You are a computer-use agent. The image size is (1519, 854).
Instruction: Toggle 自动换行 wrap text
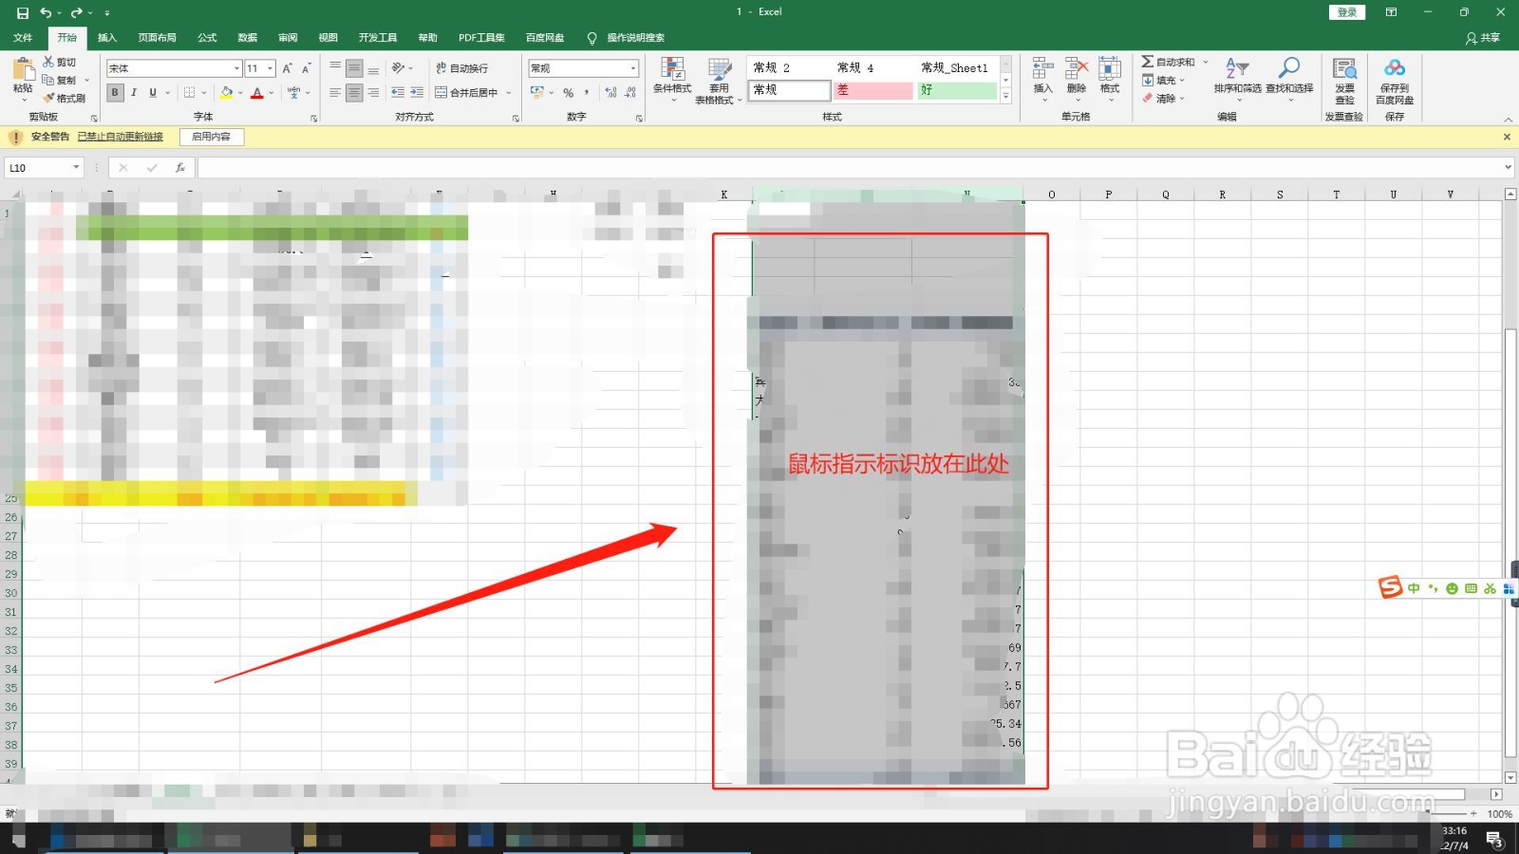[462, 68]
